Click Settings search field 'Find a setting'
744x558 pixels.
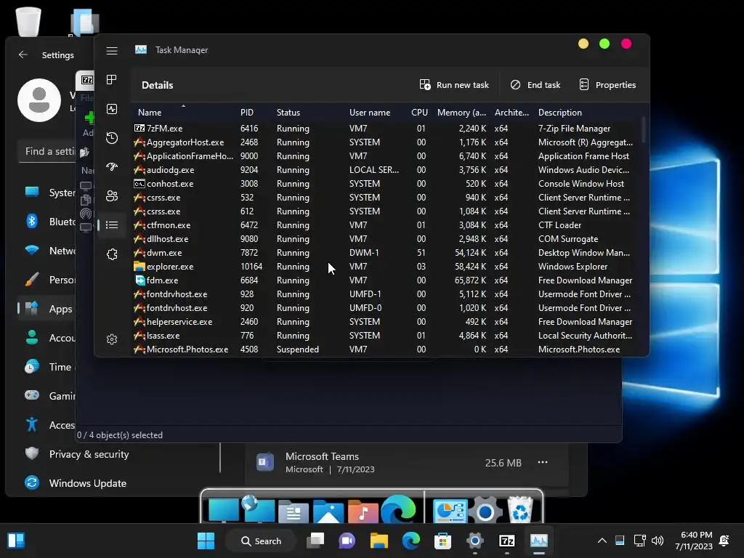coord(47,151)
